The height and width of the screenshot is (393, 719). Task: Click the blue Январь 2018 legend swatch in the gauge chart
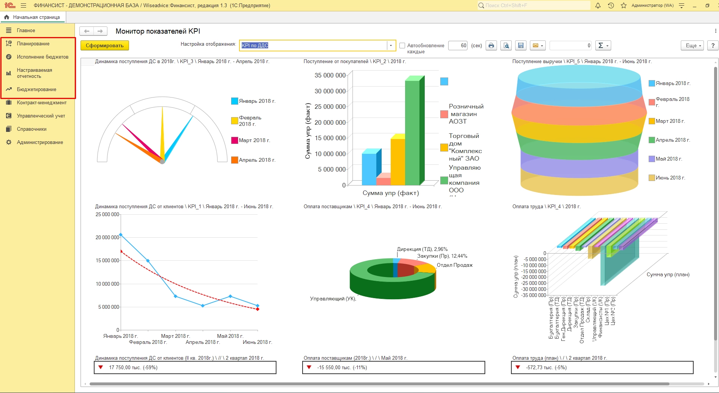[234, 101]
